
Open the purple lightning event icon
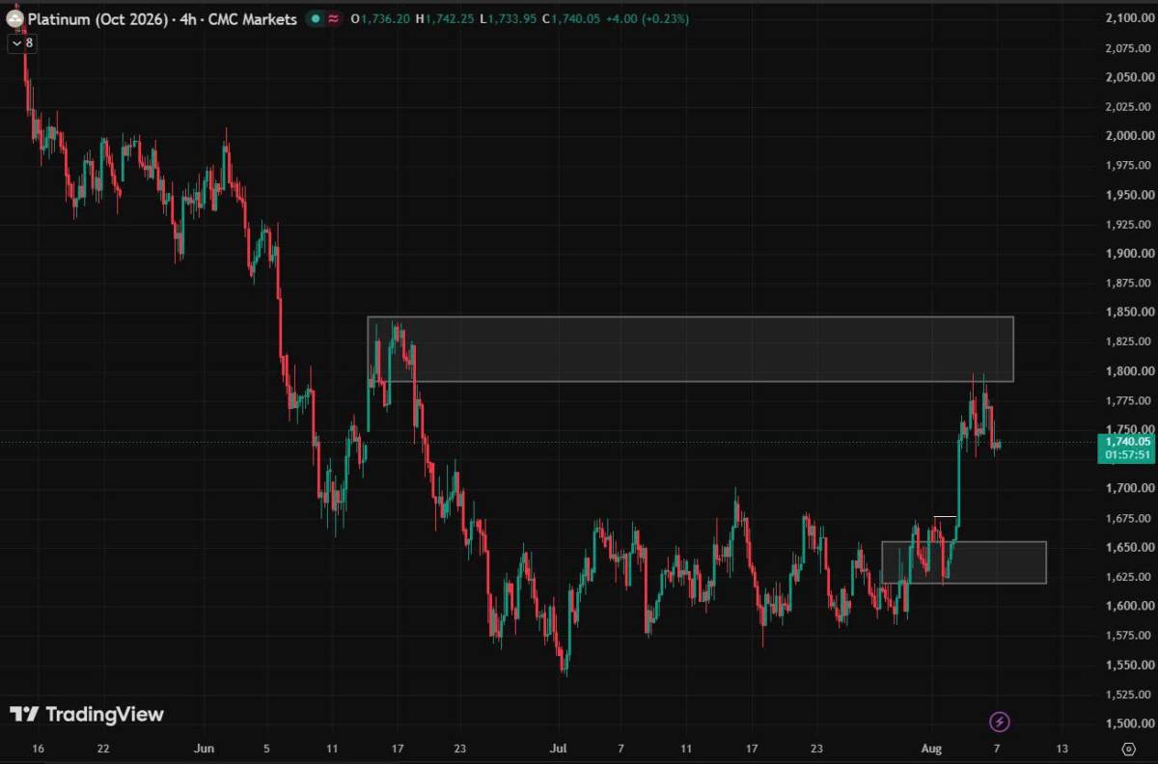[1001, 721]
